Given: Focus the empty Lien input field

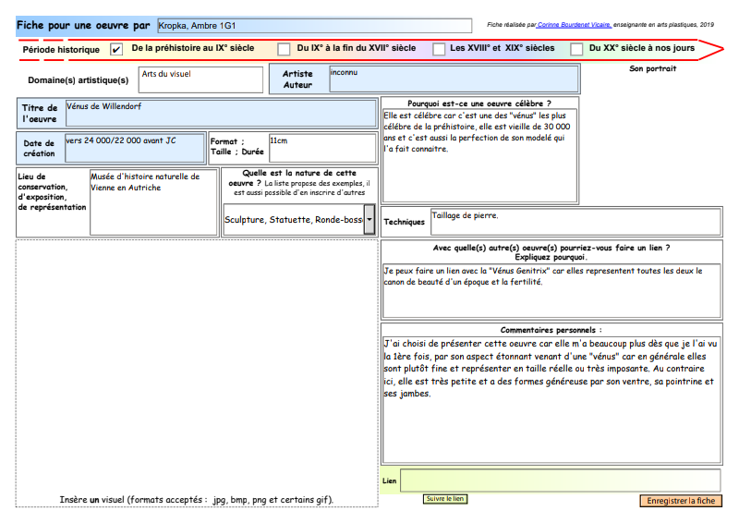Looking at the screenshot, I should coord(560,480).
